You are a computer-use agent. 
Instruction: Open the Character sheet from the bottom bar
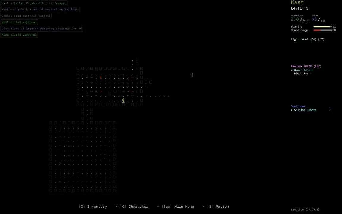[x=134, y=207]
